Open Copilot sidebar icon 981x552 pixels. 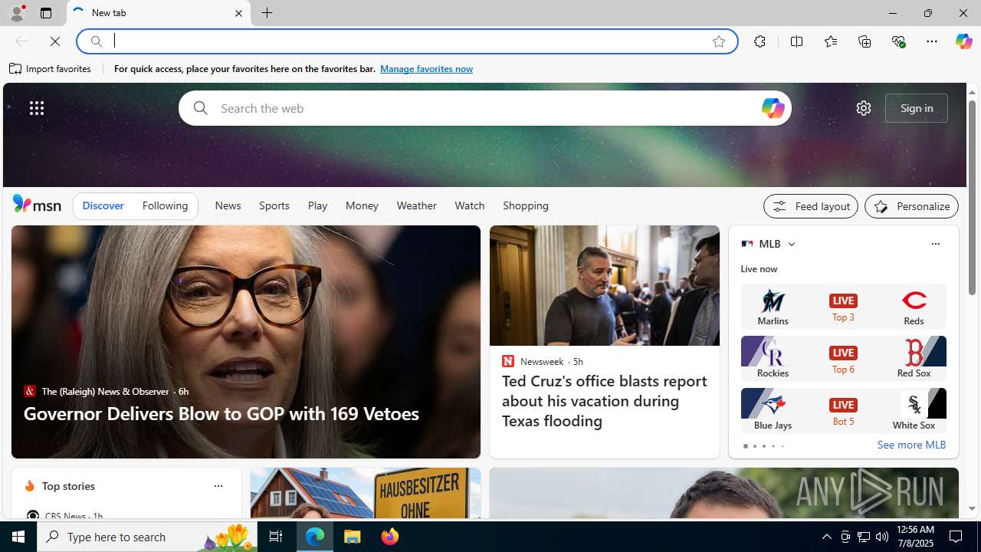(963, 41)
